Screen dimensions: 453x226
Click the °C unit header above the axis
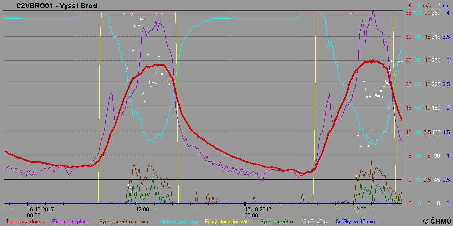[x=409, y=6]
